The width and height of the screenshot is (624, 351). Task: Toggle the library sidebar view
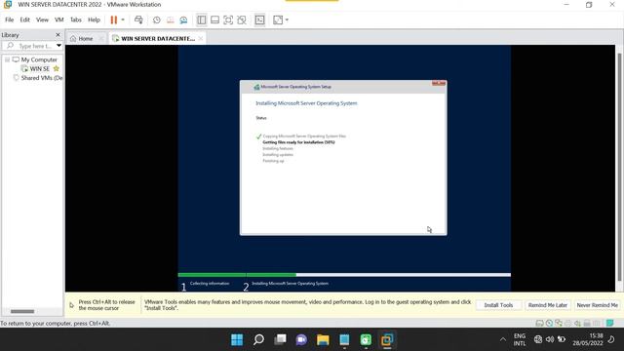click(x=202, y=19)
